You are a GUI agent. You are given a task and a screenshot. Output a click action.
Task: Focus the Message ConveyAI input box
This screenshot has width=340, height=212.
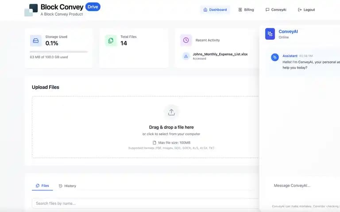click(304, 185)
